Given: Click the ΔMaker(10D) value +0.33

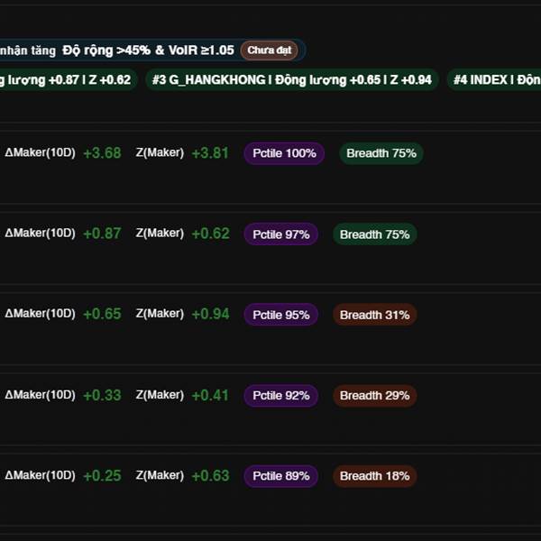Looking at the screenshot, I should (102, 396).
